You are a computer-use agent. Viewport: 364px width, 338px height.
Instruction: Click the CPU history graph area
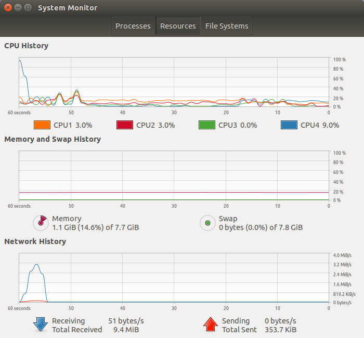pos(174,82)
